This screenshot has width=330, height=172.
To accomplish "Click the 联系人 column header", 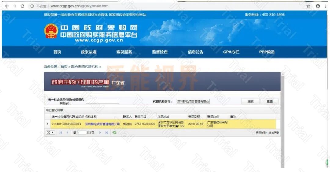I will (x=128, y=116).
